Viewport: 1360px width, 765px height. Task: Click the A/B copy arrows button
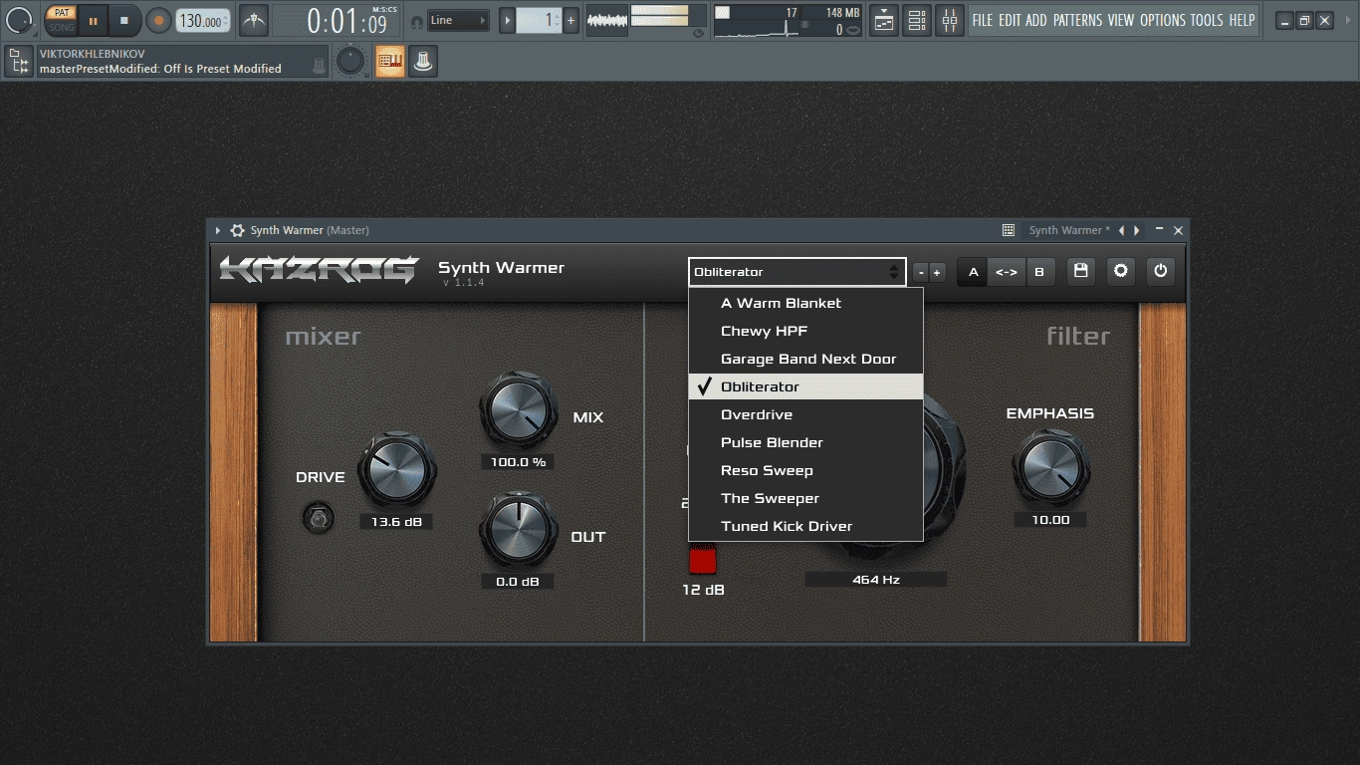pyautogui.click(x=1007, y=272)
